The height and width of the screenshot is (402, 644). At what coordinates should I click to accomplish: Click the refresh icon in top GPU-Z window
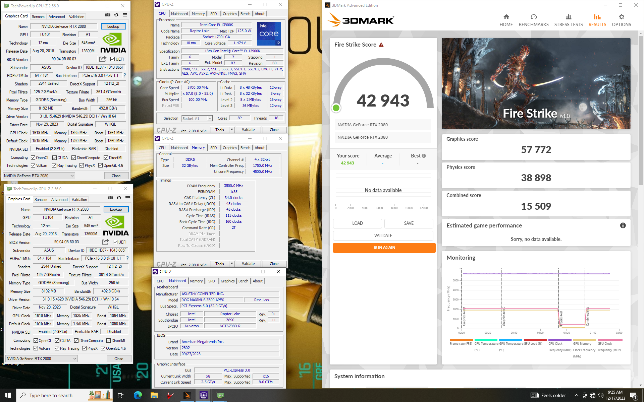pyautogui.click(x=116, y=15)
